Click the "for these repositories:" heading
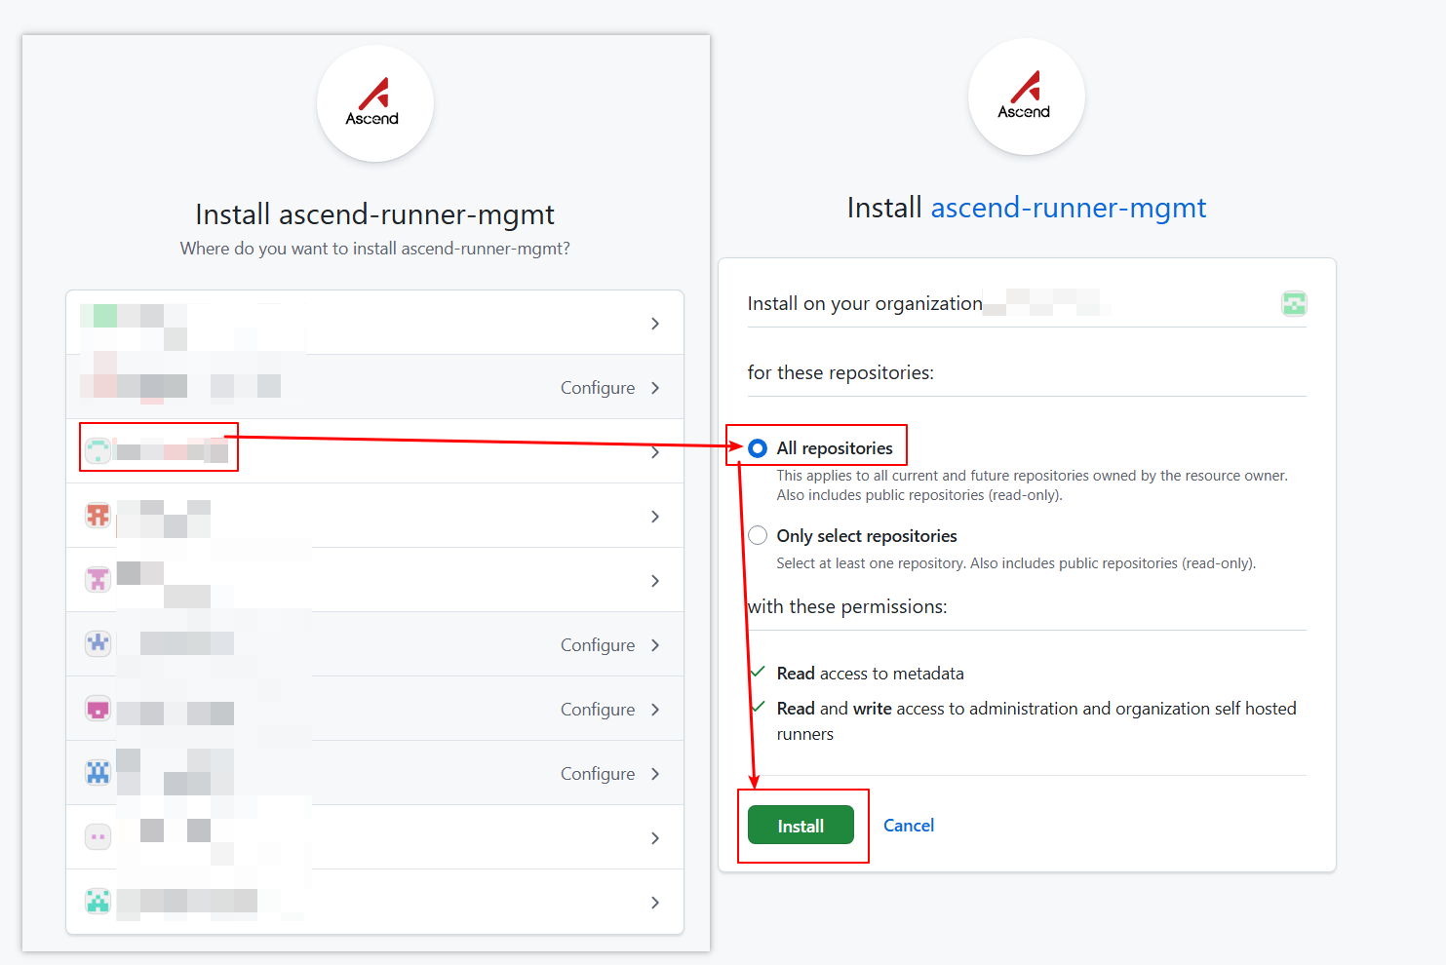Viewport: 1446px width, 965px height. [x=840, y=372]
